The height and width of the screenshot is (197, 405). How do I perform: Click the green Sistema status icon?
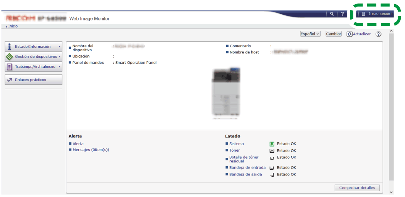coord(272,144)
